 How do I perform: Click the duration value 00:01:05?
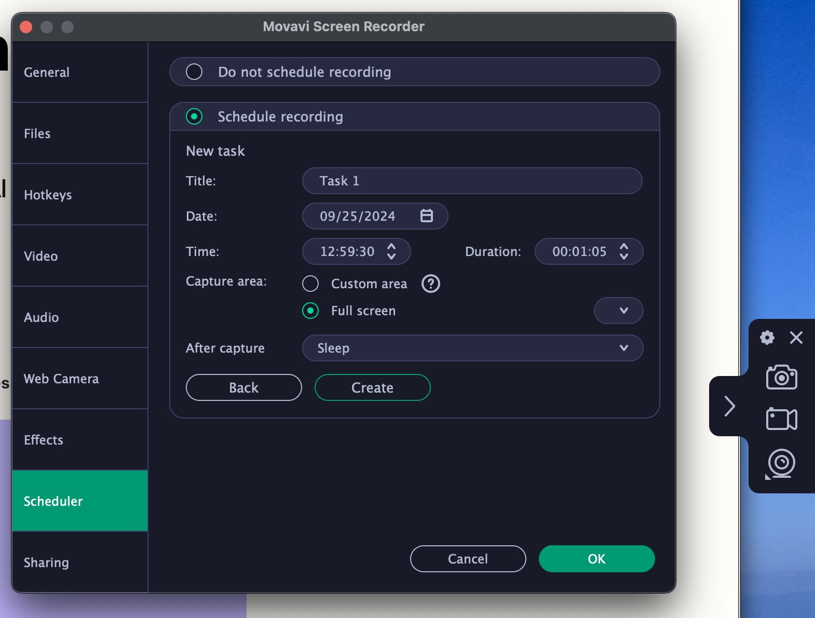pos(579,251)
